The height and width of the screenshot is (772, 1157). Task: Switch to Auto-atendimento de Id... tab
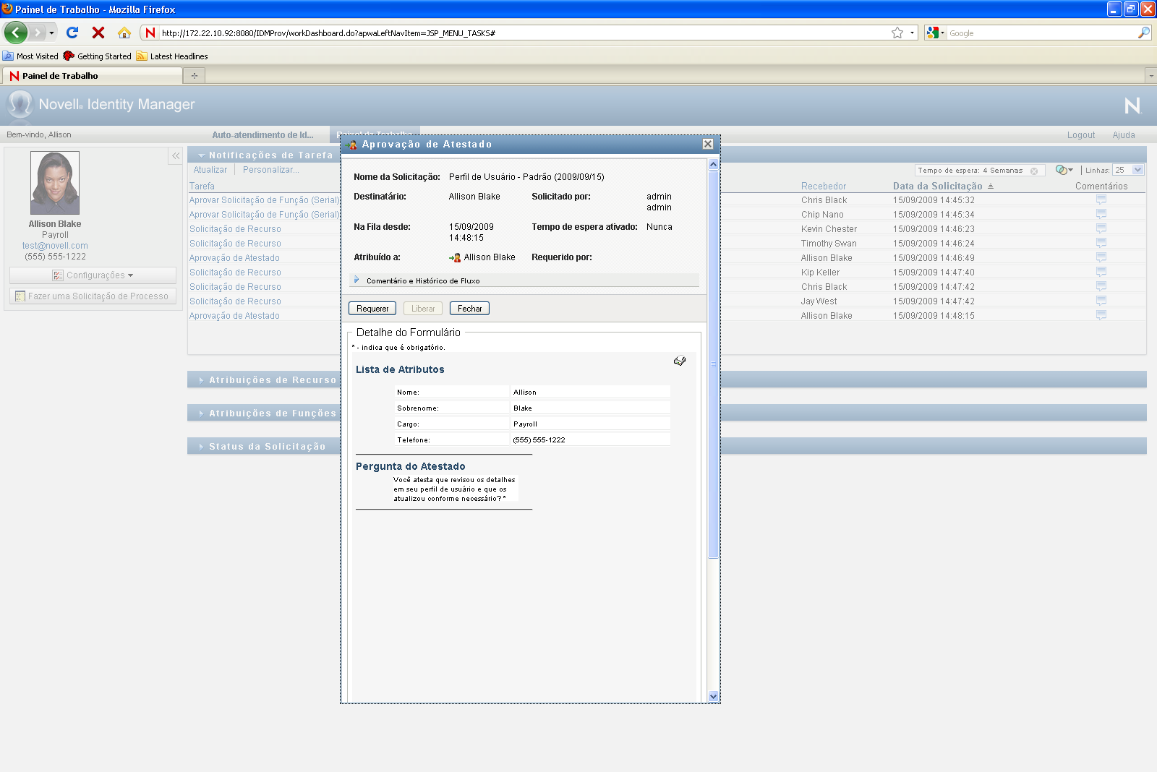pos(262,134)
